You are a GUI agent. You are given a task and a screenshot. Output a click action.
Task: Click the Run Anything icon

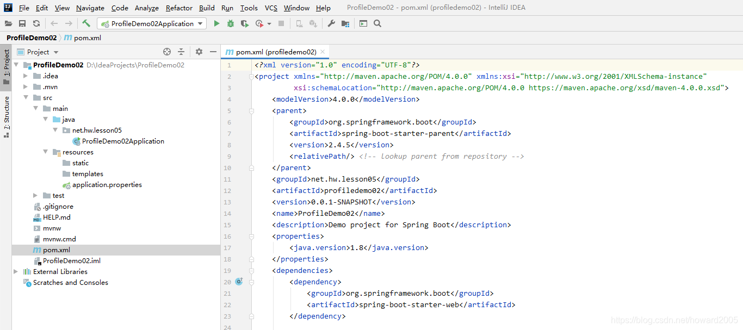click(363, 23)
